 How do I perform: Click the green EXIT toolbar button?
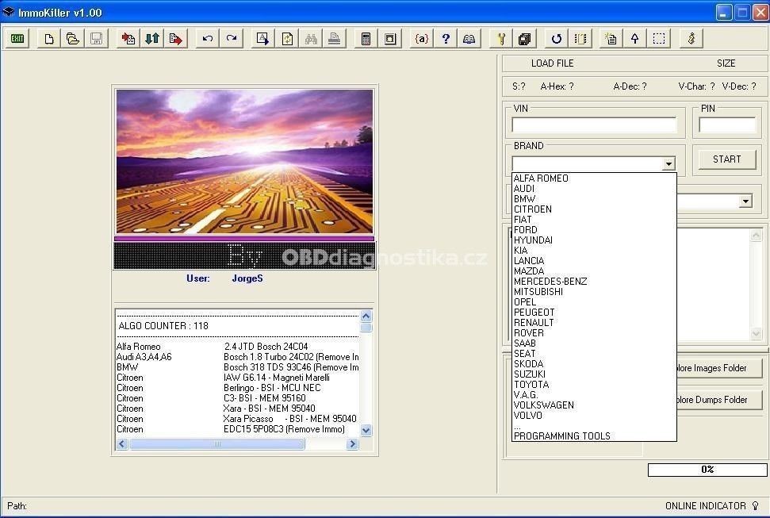click(17, 39)
